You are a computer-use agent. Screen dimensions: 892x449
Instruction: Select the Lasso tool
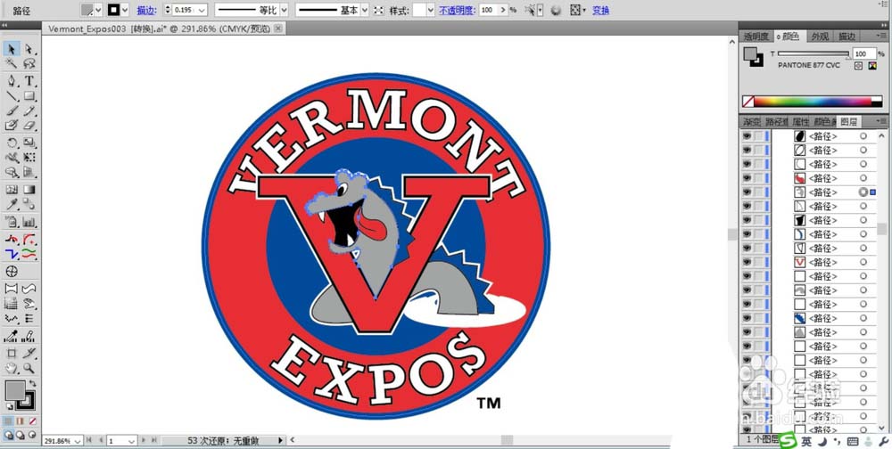(x=29, y=63)
